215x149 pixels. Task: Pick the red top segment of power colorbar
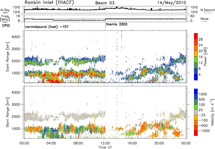[196, 36]
